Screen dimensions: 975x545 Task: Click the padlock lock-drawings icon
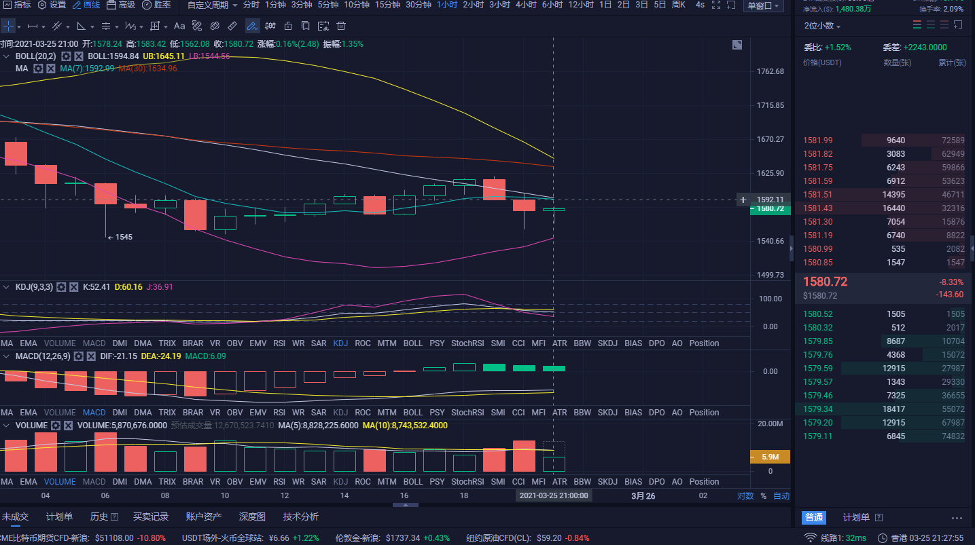click(288, 26)
